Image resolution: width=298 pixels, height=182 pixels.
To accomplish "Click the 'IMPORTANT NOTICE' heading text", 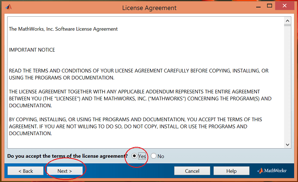I will [x=32, y=50].
